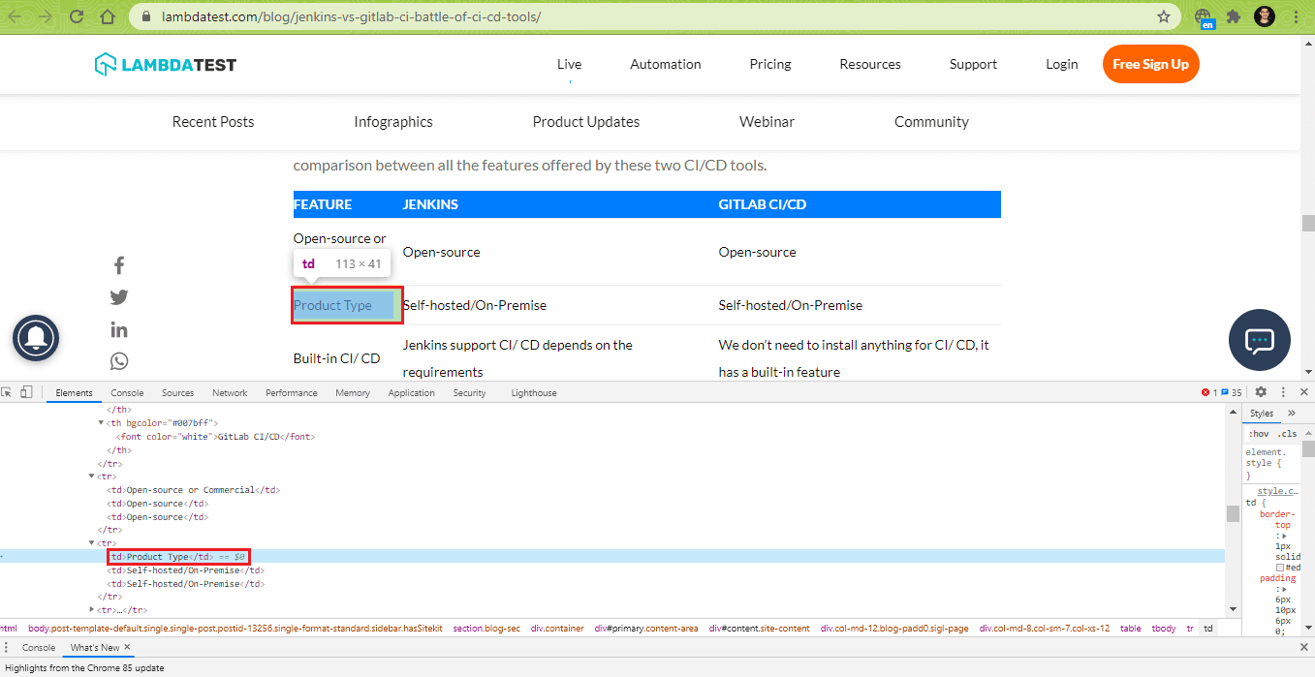
Task: Toggle the .cls class editor in Styles
Action: tap(1287, 433)
